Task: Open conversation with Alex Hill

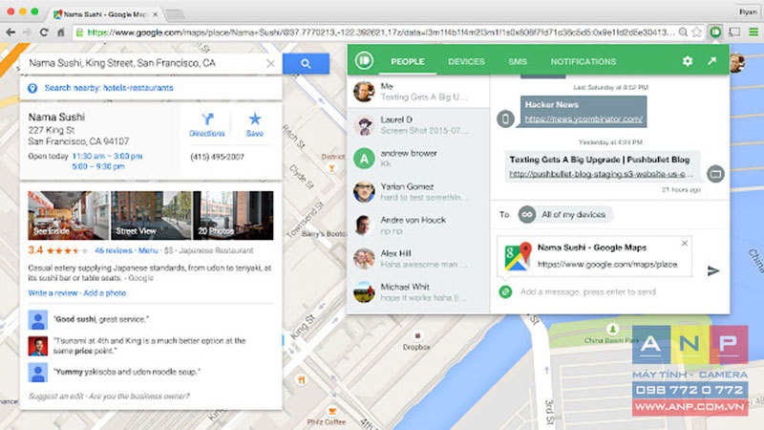Action: coord(418,258)
